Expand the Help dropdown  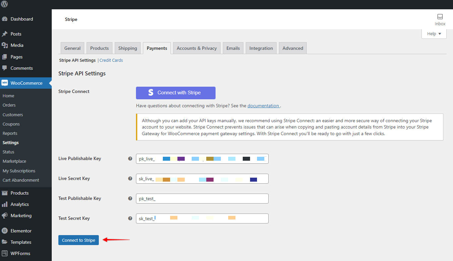[x=434, y=34]
